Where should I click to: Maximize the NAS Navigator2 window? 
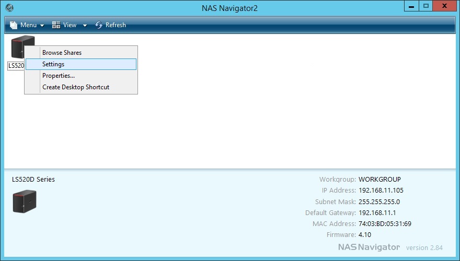pos(426,6)
